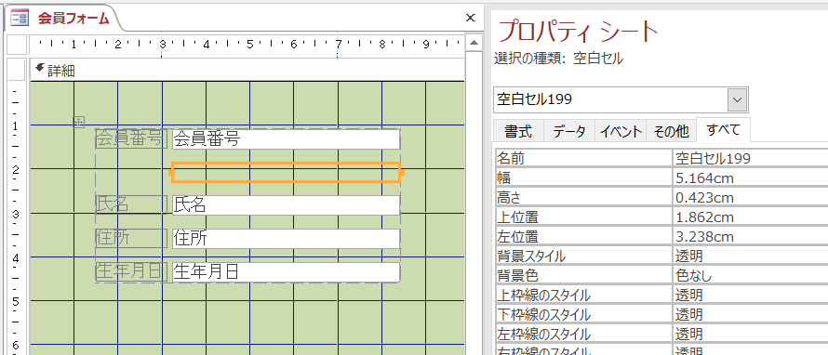Select the すべて tab
The height and width of the screenshot is (355, 828).
click(724, 130)
